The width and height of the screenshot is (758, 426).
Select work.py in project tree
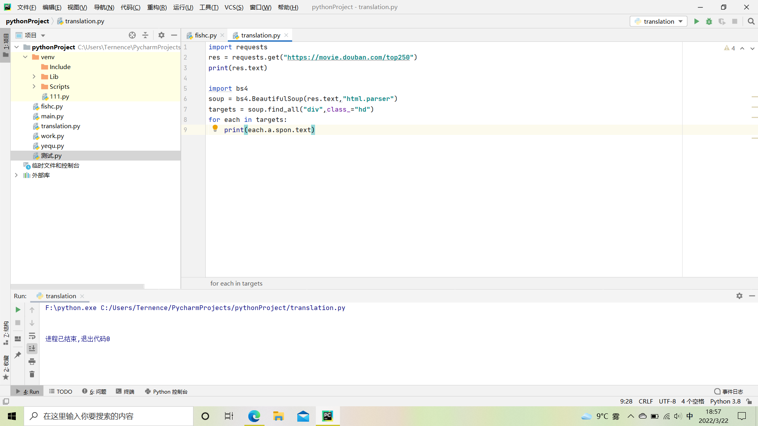(52, 136)
